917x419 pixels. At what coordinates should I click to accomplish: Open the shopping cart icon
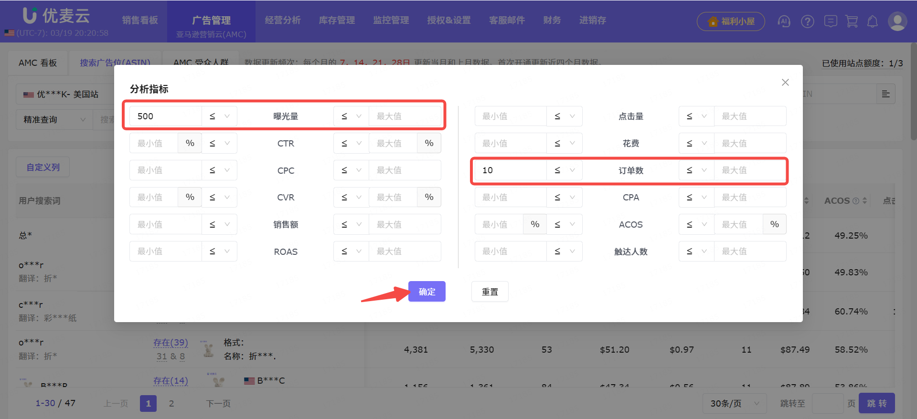(852, 21)
